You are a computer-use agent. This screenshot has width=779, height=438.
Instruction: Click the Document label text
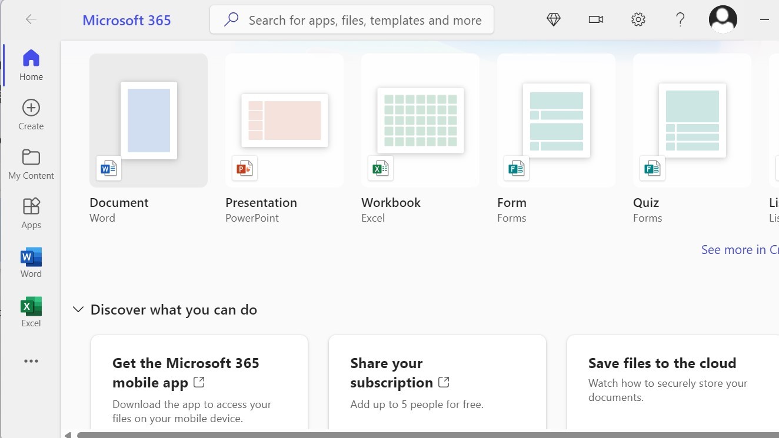tap(119, 203)
